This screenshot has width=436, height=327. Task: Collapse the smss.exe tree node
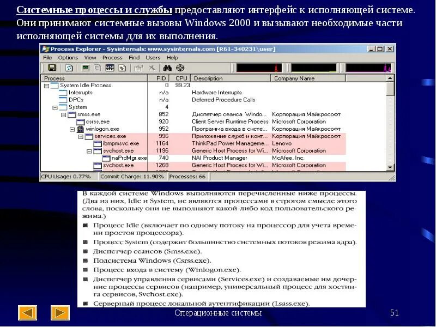64,115
